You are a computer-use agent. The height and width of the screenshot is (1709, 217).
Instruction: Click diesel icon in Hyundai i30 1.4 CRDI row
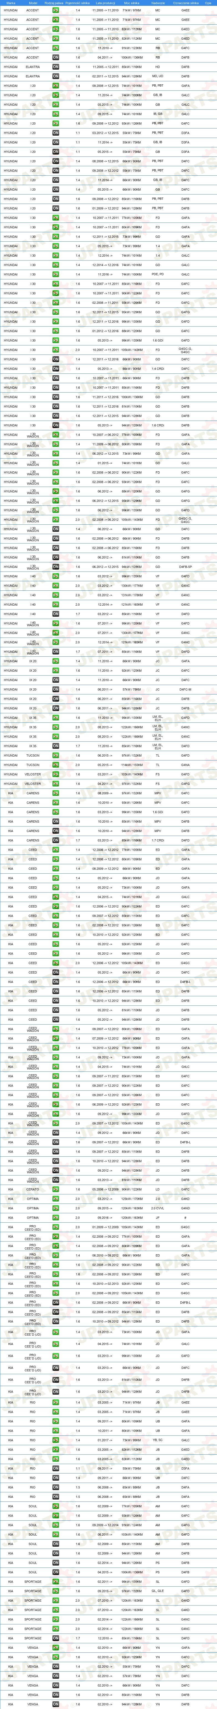(56, 369)
